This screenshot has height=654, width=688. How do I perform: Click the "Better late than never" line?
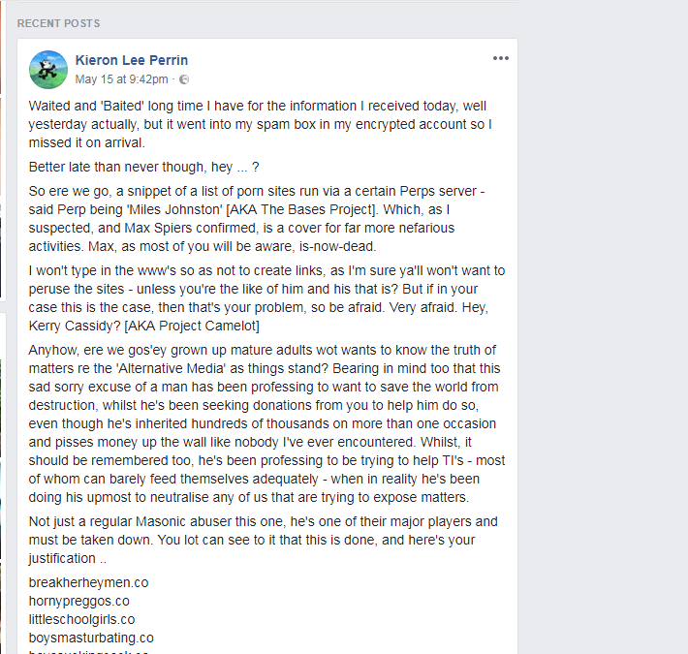tap(144, 166)
